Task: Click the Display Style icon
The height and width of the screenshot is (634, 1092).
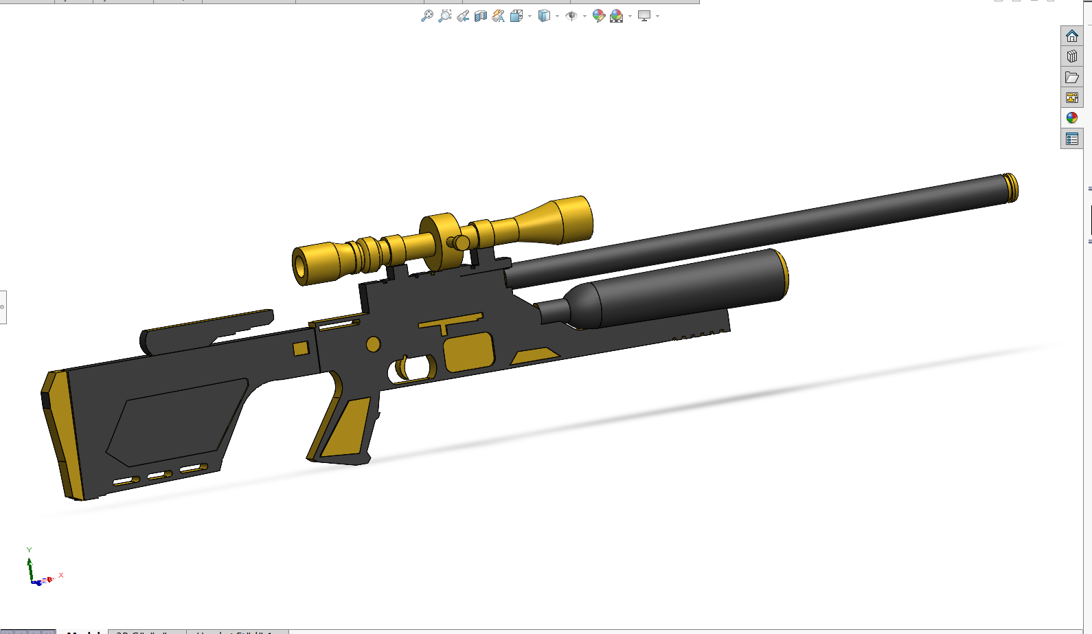Action: coord(544,16)
